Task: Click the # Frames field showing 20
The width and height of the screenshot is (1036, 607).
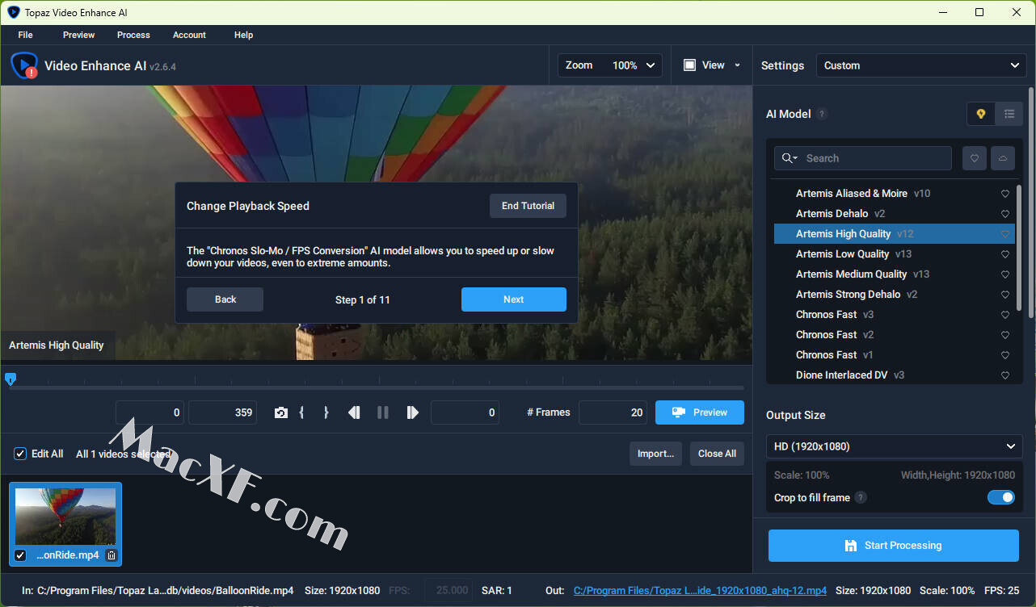Action: tap(613, 412)
